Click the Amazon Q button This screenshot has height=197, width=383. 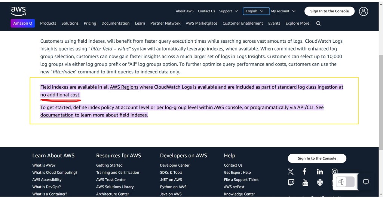[23, 23]
